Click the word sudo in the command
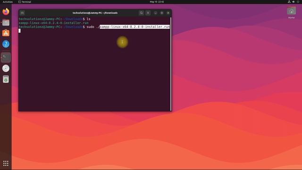The height and width of the screenshot is (170, 302). tap(90, 27)
